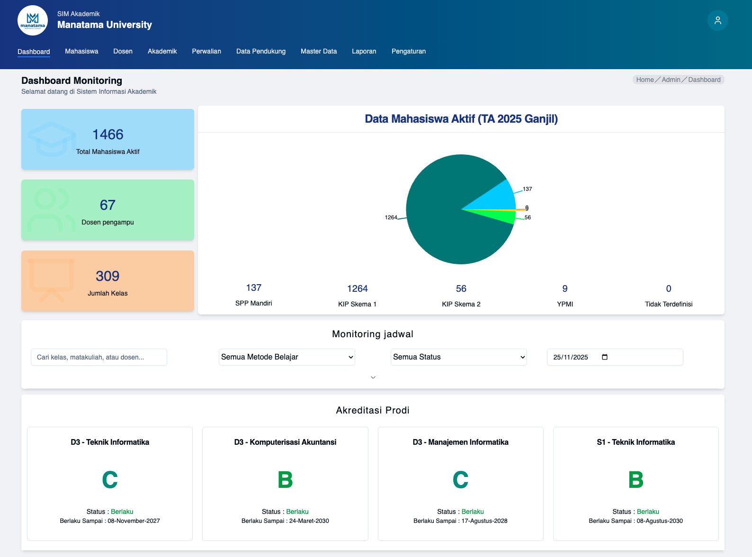The image size is (752, 557).
Task: Open the Data Pendukung menu
Action: (261, 51)
